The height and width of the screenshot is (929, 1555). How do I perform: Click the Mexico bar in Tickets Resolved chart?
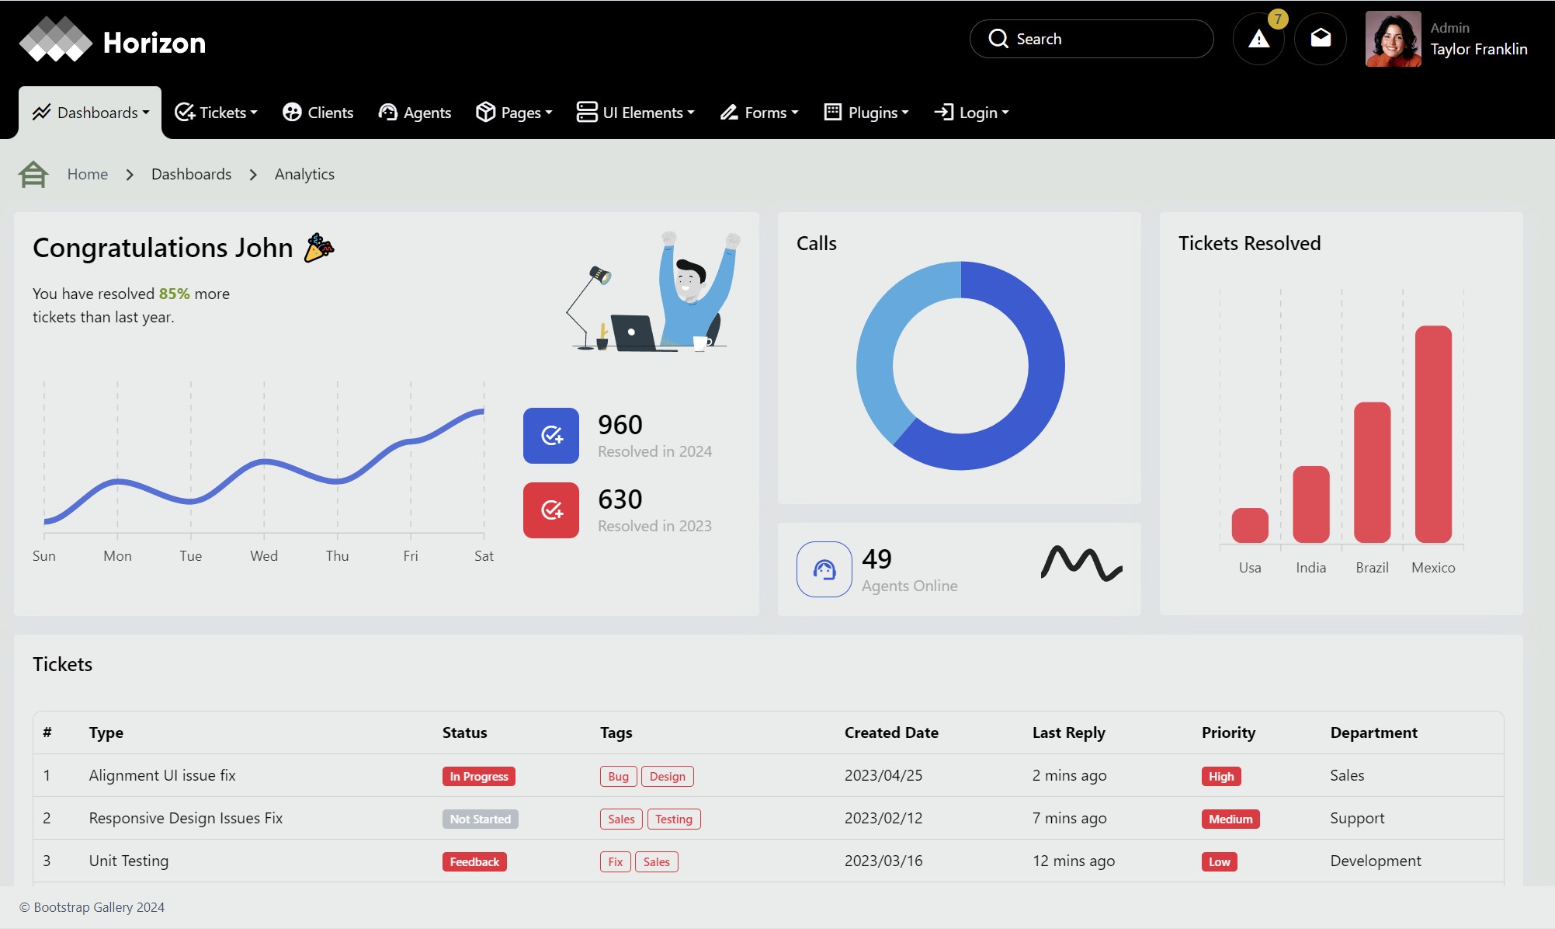click(1432, 433)
